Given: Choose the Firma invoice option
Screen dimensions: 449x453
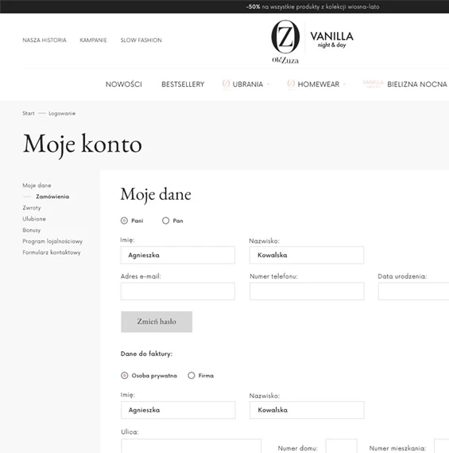Looking at the screenshot, I should tap(192, 376).
